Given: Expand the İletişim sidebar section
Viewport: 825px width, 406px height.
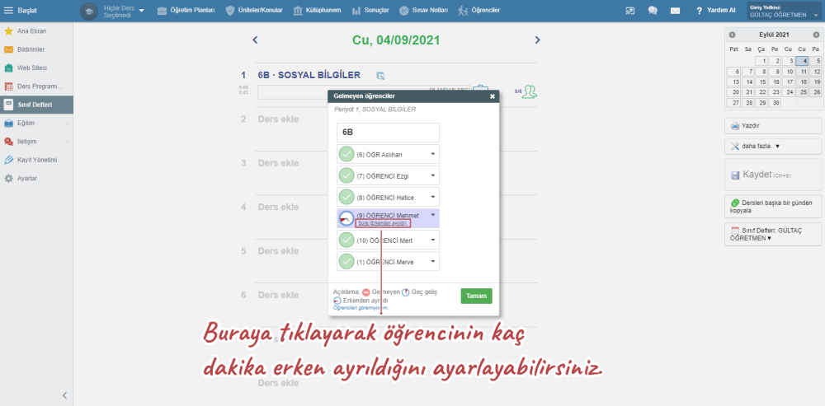Looking at the screenshot, I should click(36, 142).
